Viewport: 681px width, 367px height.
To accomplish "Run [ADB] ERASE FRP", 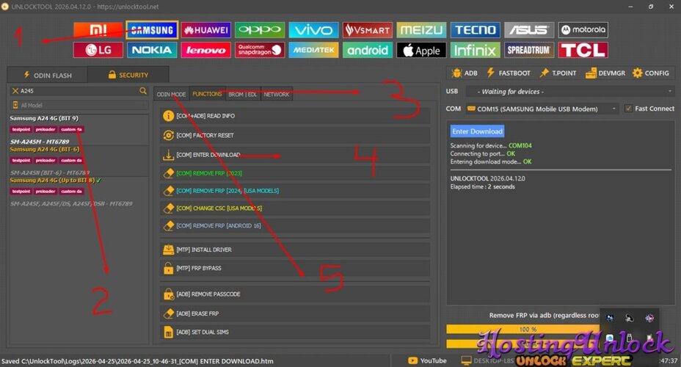I will pos(295,313).
